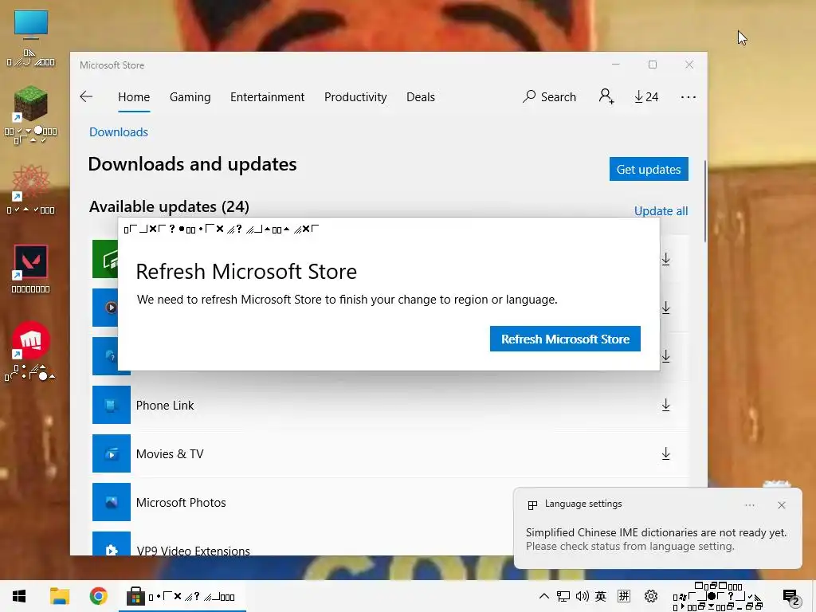Click the Phone Link app icon
816x612 pixels.
112,405
